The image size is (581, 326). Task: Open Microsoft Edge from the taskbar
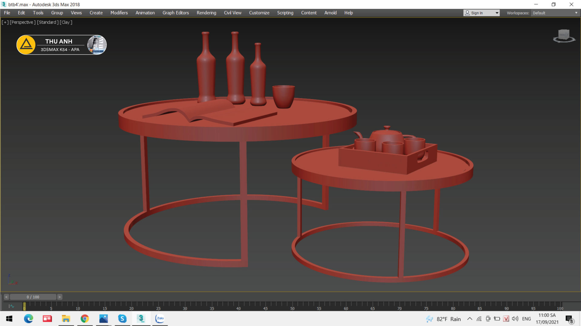pos(28,318)
